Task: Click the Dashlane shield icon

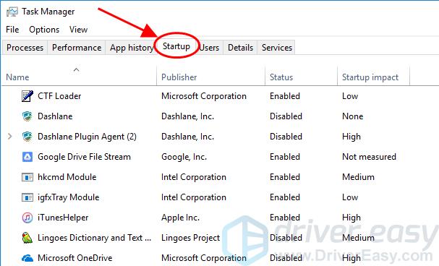Action: click(x=27, y=116)
